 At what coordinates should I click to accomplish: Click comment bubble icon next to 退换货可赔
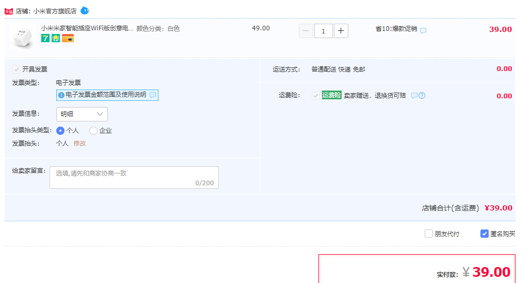[414, 96]
